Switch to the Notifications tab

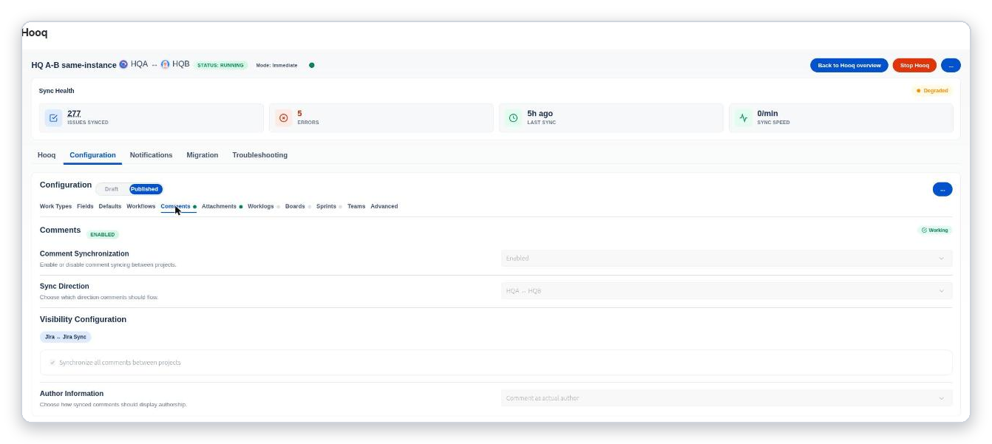pos(151,155)
